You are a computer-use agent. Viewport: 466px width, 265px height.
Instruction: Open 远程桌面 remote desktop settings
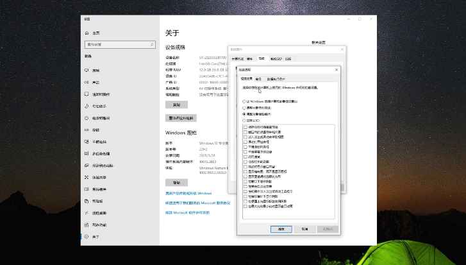99,213
